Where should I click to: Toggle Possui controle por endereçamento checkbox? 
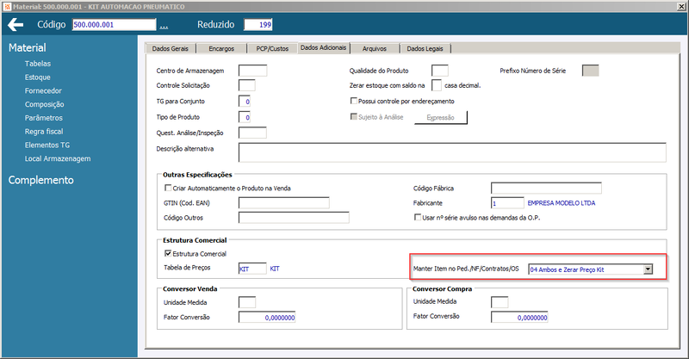point(353,101)
